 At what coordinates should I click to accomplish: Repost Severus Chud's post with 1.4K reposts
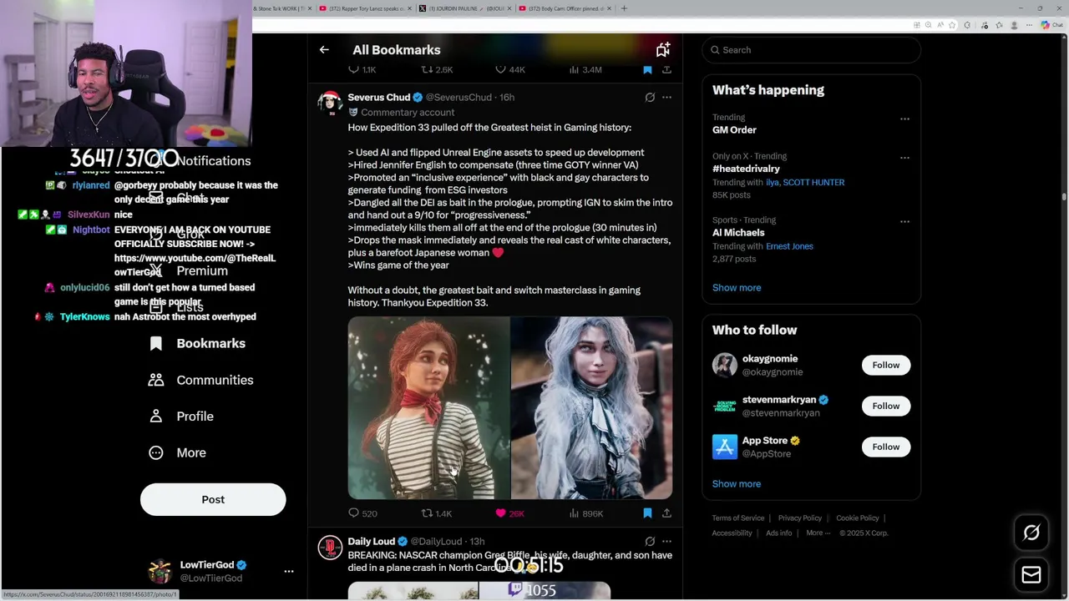[x=436, y=513]
